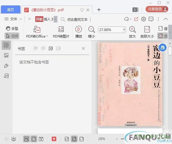Close the 《窗边的小豆豆》.pdf tab
The height and width of the screenshot is (144, 172).
(x=88, y=10)
